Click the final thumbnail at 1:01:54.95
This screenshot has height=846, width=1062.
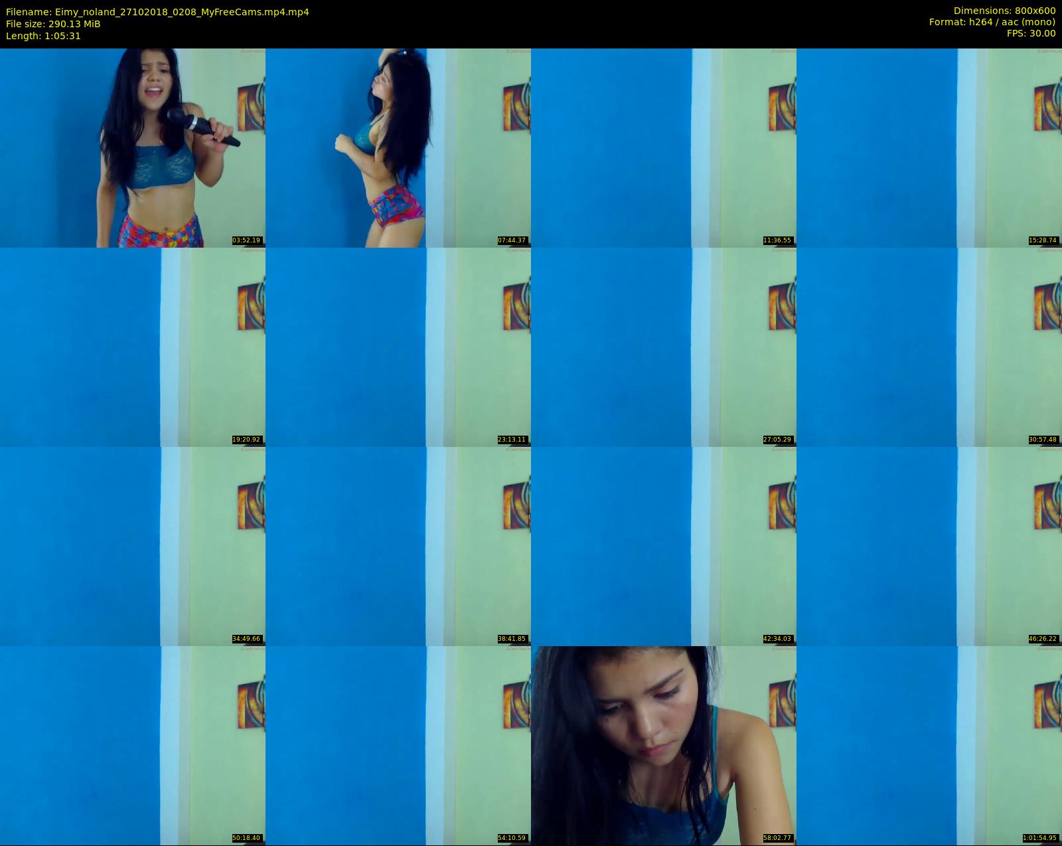click(929, 745)
